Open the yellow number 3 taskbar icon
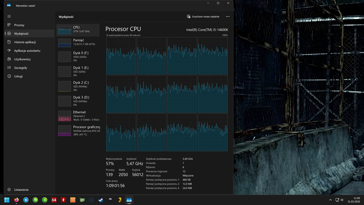 pos(120,200)
